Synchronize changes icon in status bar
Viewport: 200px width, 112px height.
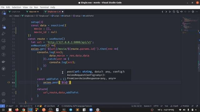click(x=17, y=106)
